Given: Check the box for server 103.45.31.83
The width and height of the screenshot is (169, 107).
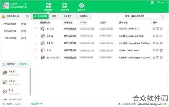Looking at the screenshot, I should tap(35, 58).
